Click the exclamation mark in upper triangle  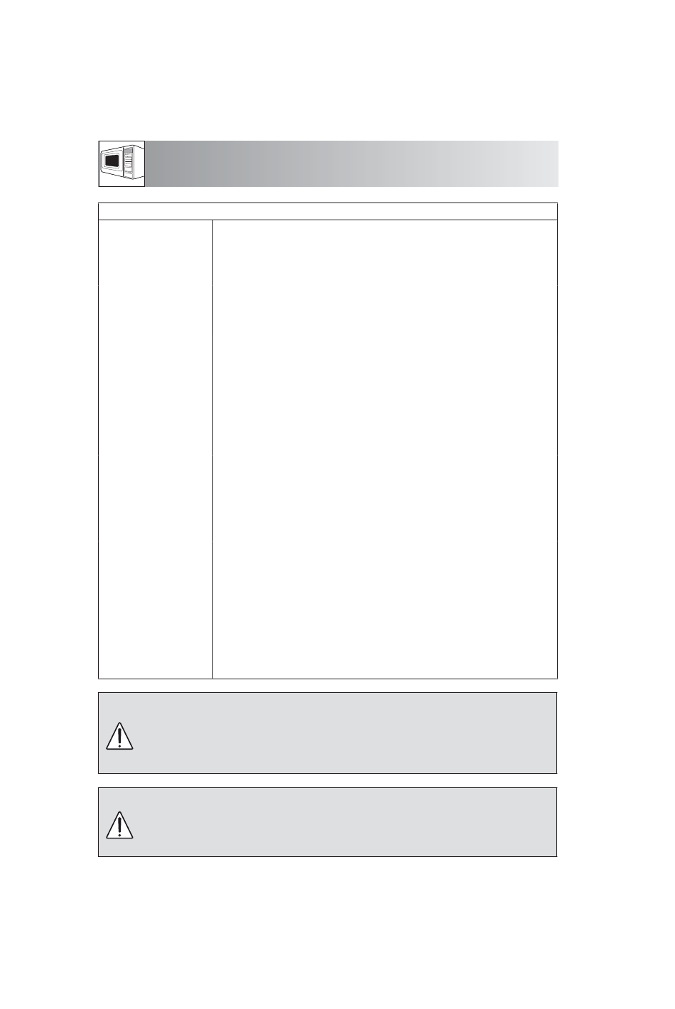(x=120, y=738)
